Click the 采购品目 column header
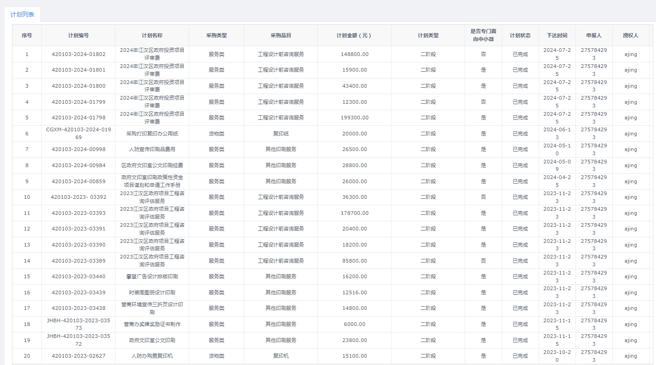The width and height of the screenshot is (656, 365). point(281,35)
